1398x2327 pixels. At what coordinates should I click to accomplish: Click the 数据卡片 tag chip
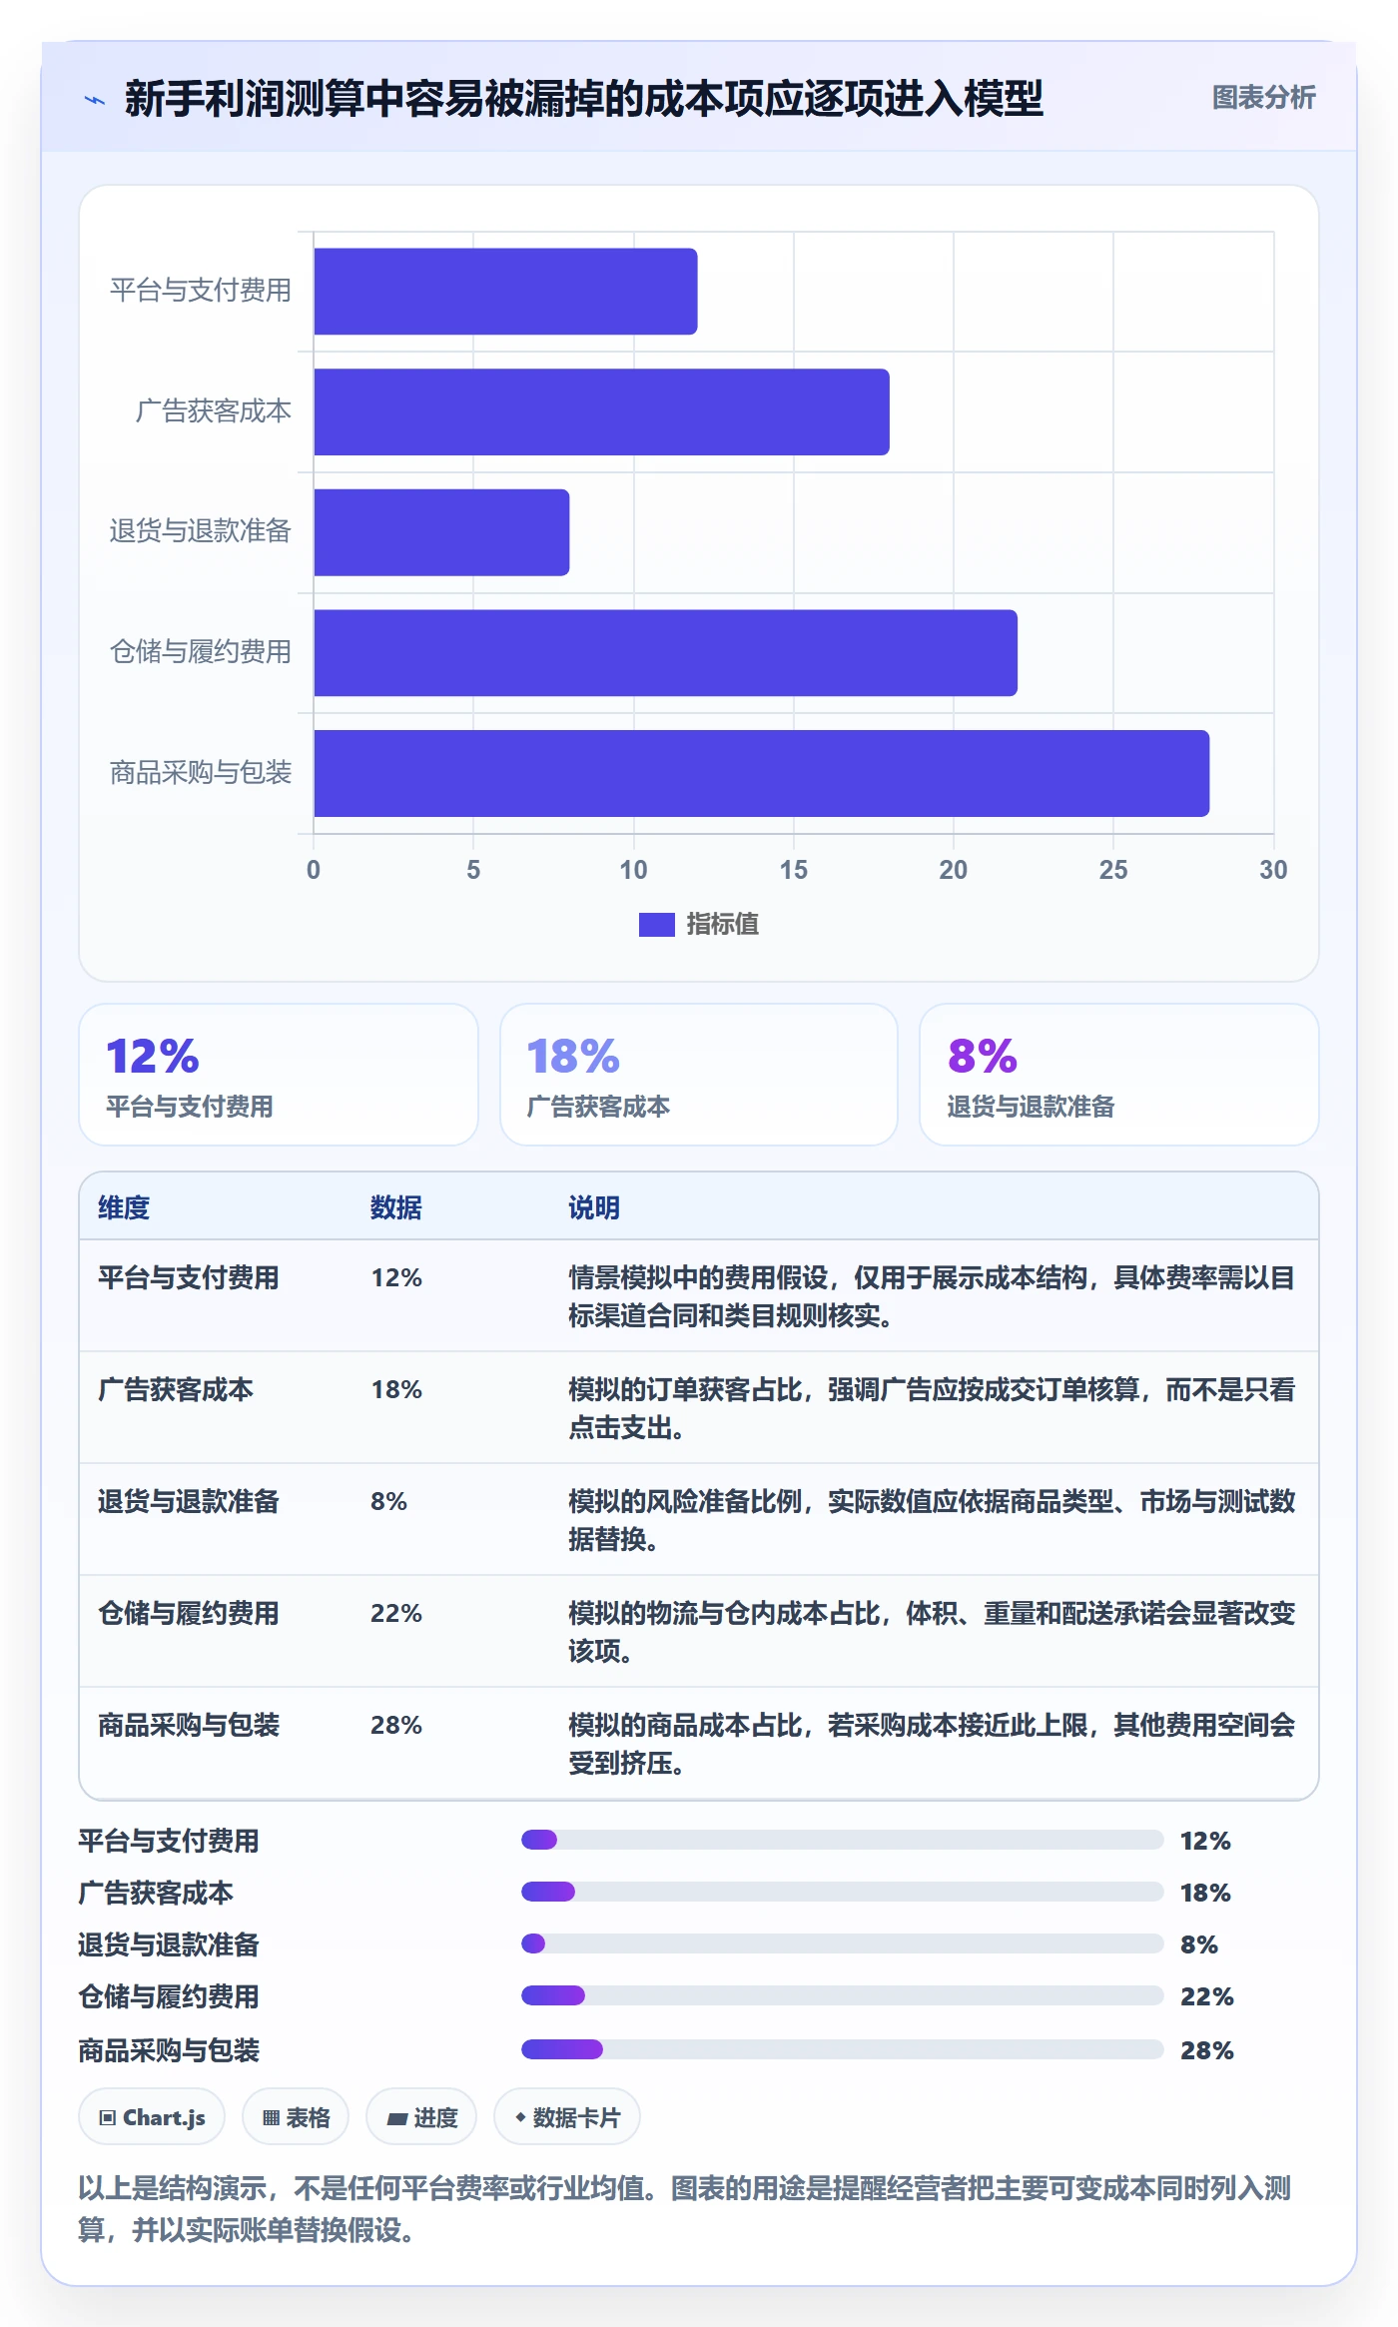567,2117
